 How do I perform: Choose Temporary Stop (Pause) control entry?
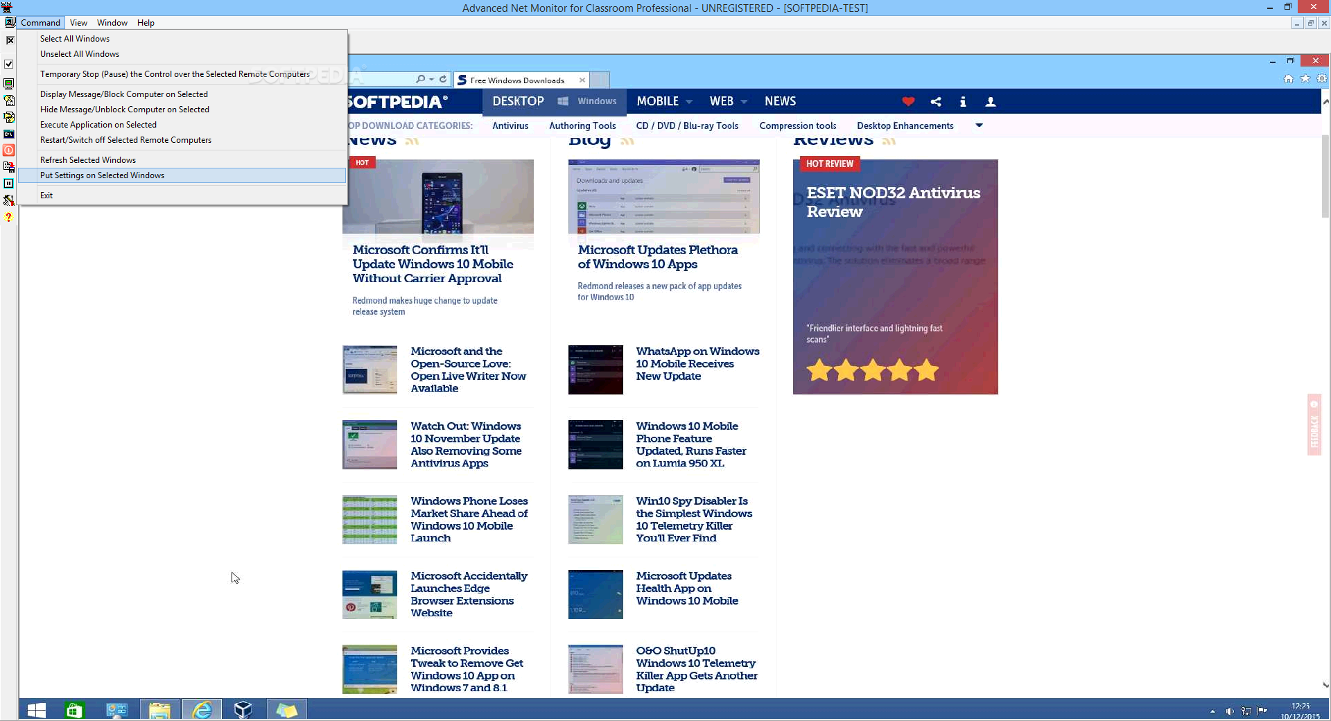(x=182, y=74)
